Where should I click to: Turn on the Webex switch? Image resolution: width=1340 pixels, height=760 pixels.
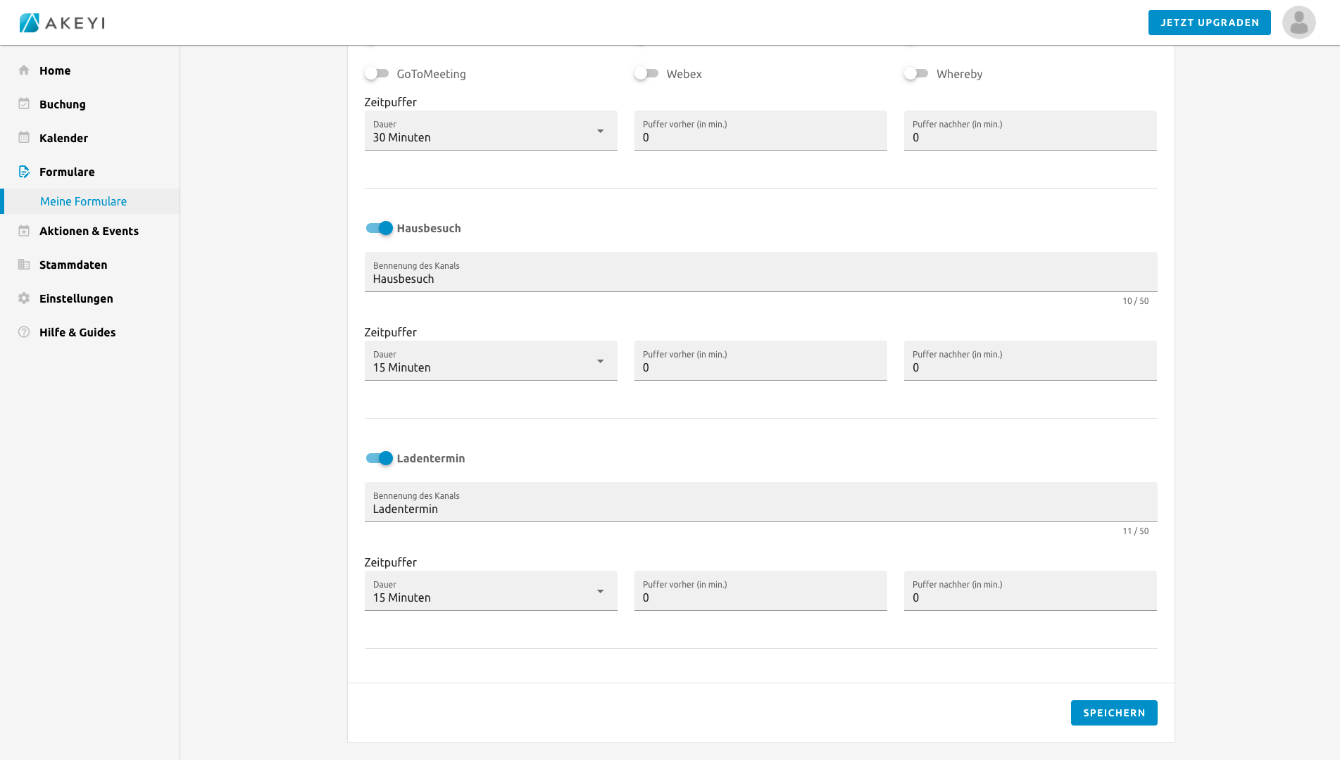[x=646, y=74]
